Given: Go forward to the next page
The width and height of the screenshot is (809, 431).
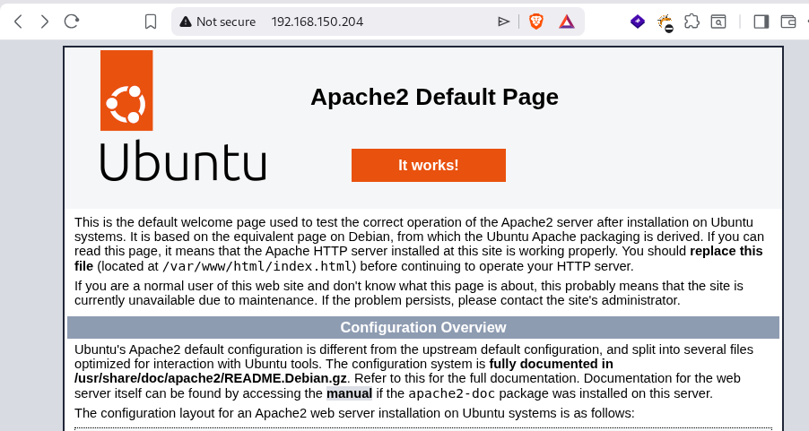Looking at the screenshot, I should pos(45,22).
